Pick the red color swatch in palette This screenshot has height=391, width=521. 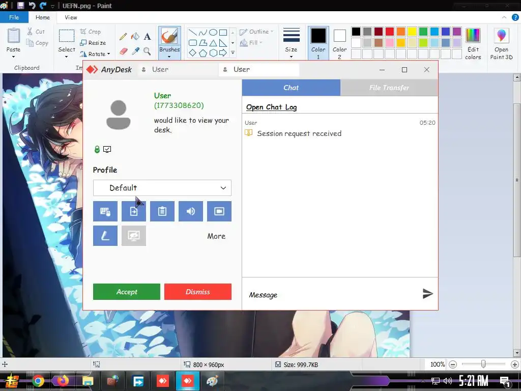pyautogui.click(x=390, y=32)
